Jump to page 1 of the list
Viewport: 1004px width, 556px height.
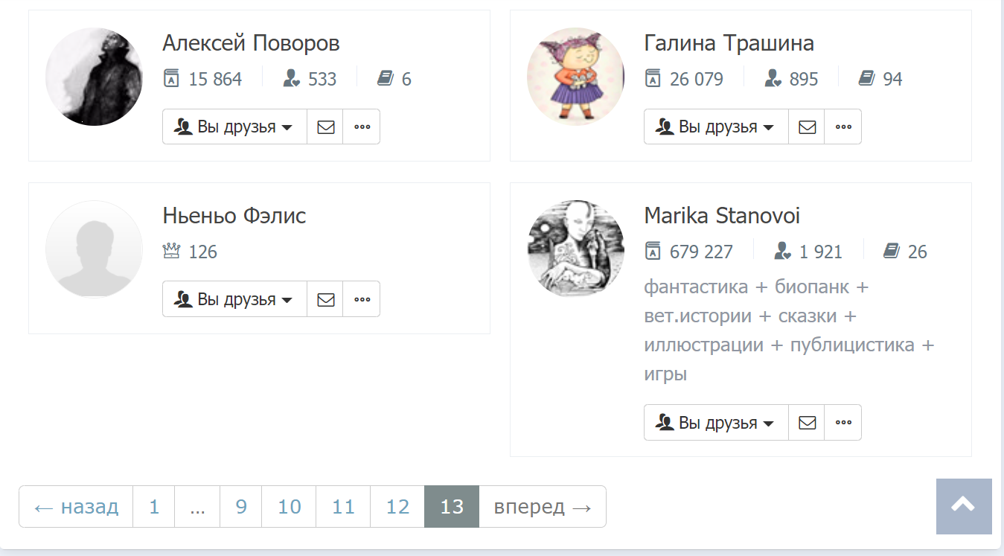154,507
